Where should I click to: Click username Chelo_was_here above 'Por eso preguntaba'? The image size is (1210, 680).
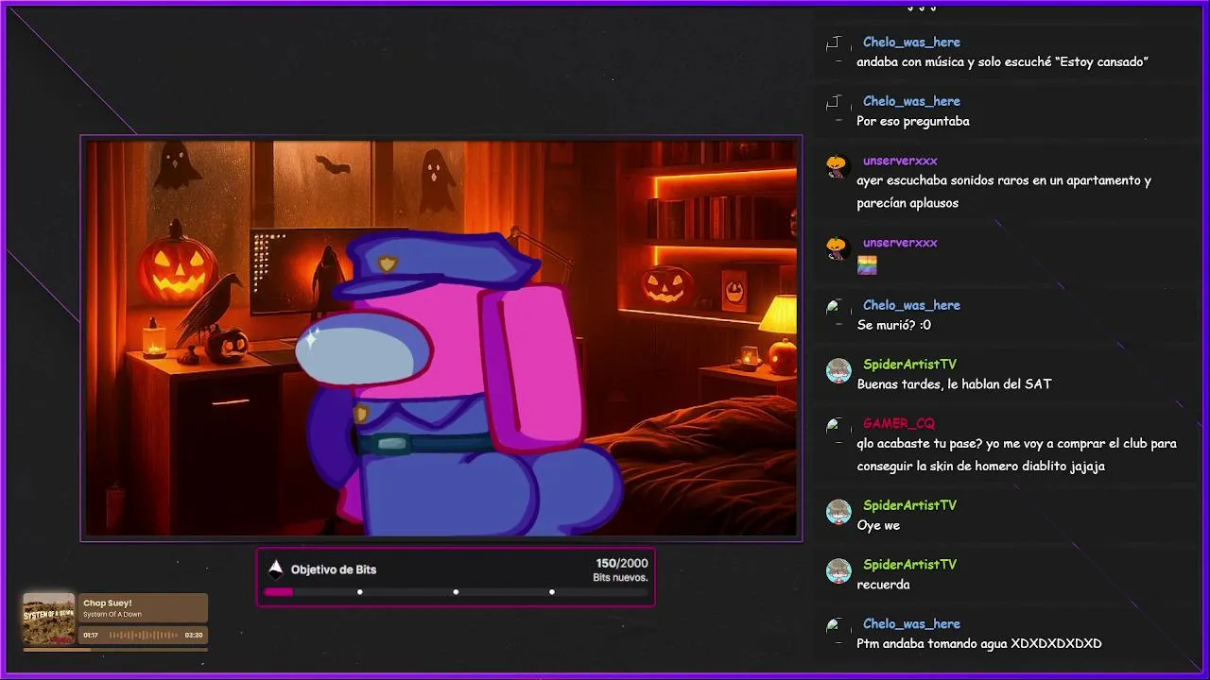tap(911, 101)
